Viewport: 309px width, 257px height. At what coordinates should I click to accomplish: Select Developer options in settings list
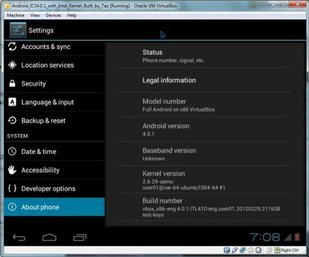(x=54, y=188)
